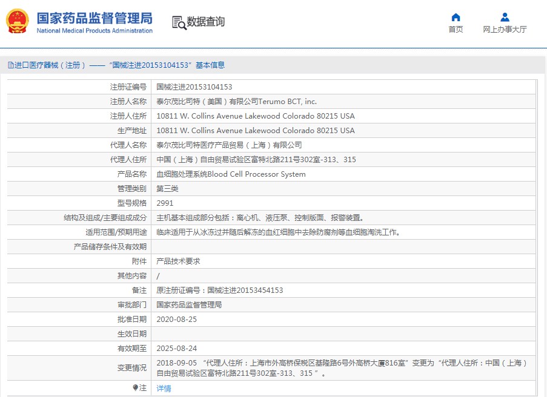Click the 结构及组成 description value
This screenshot has height=397, width=547.
[260, 218]
